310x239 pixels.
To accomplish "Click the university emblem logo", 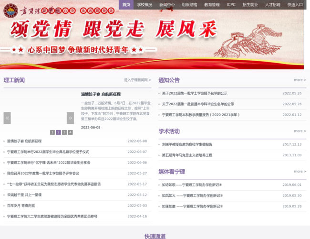I will coord(10,11).
